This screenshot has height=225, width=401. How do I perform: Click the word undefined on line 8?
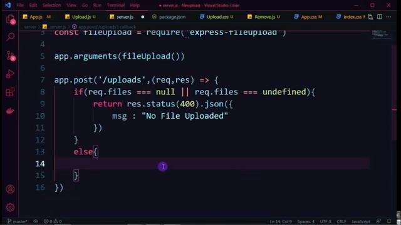284,92
